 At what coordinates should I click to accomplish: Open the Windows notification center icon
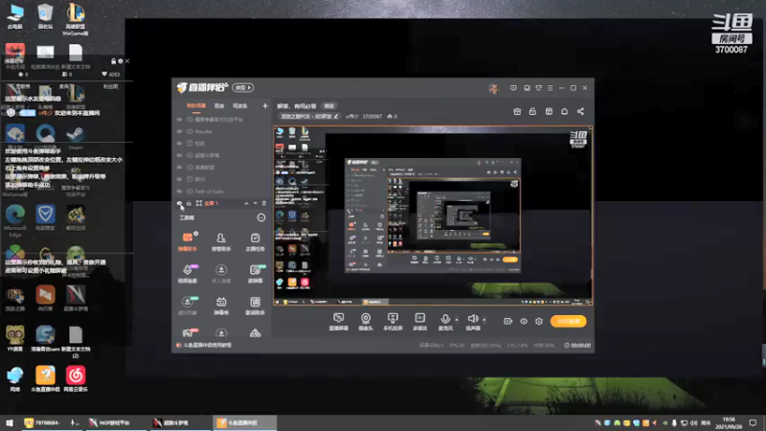click(x=753, y=422)
